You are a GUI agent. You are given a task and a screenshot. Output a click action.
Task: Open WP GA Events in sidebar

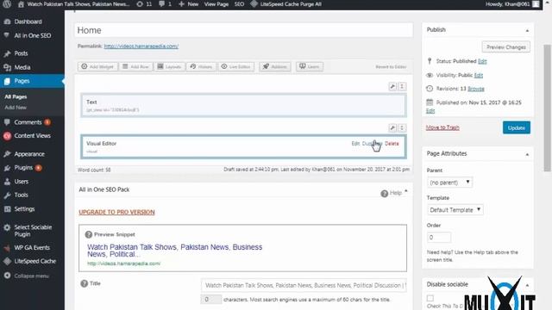[32, 248]
